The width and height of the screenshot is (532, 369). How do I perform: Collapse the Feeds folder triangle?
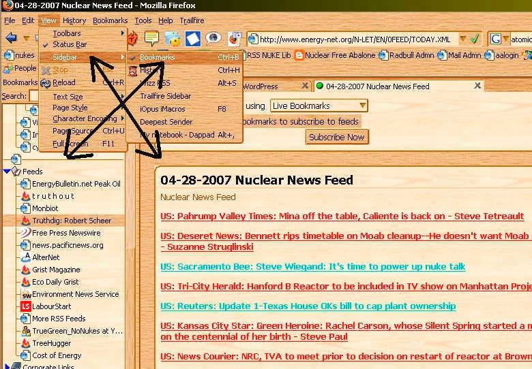pyautogui.click(x=6, y=172)
